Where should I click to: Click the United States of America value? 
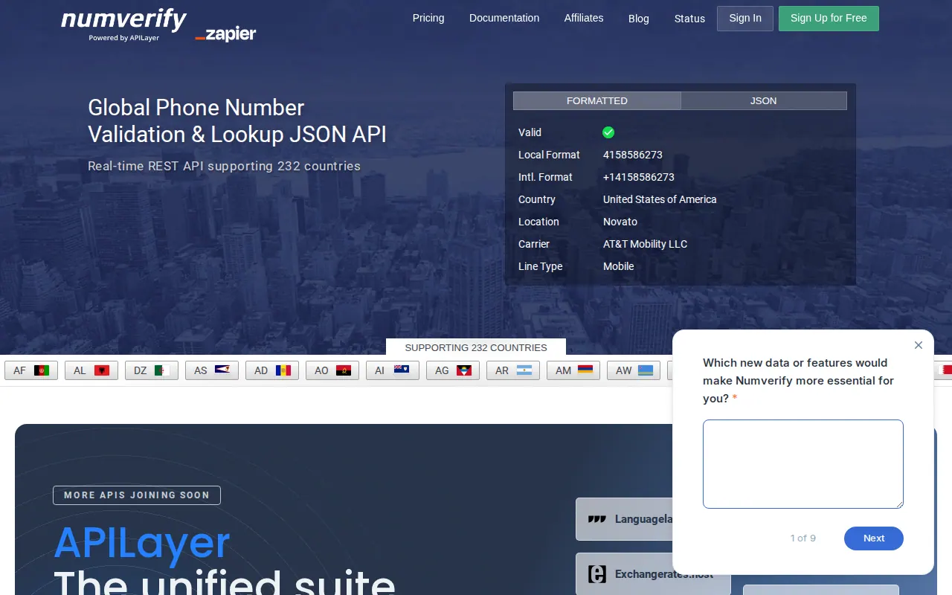(x=660, y=199)
